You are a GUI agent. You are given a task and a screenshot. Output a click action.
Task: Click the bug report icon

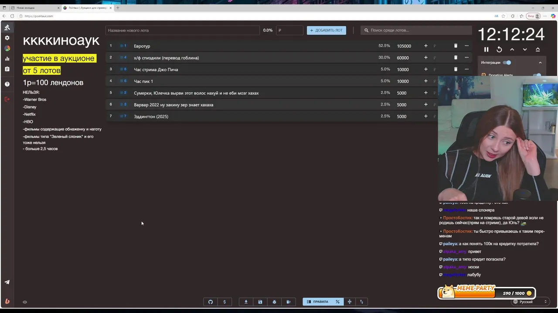tap(274, 302)
